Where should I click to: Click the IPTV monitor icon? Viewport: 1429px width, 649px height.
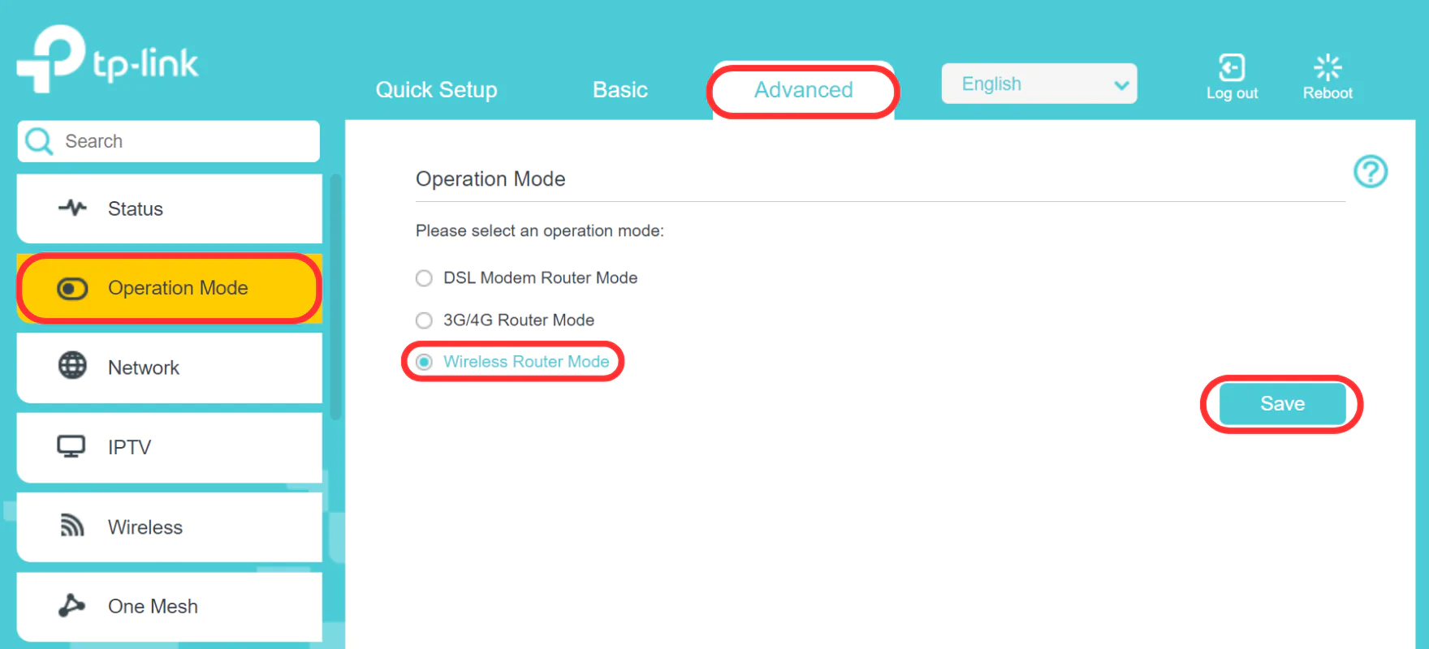(x=71, y=447)
